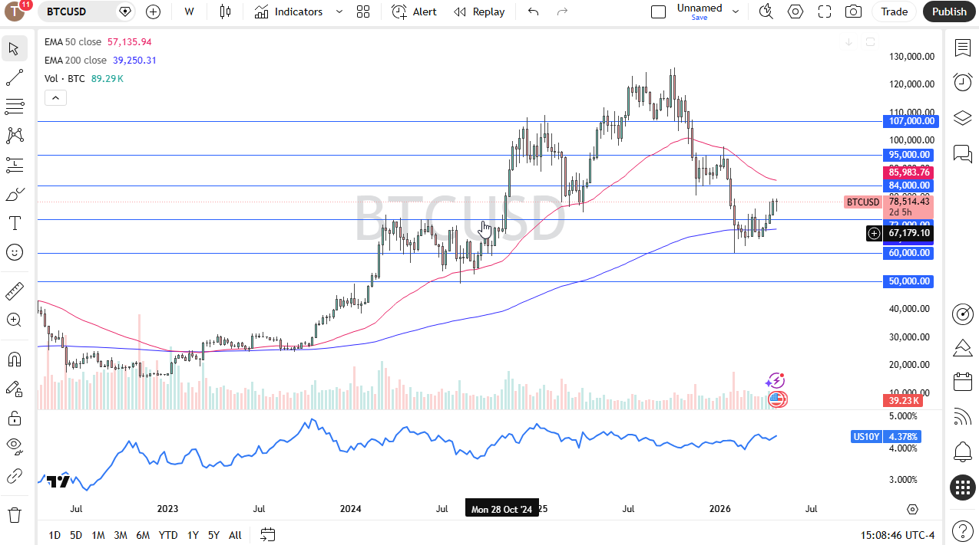Maximize the chart pane

[871, 42]
